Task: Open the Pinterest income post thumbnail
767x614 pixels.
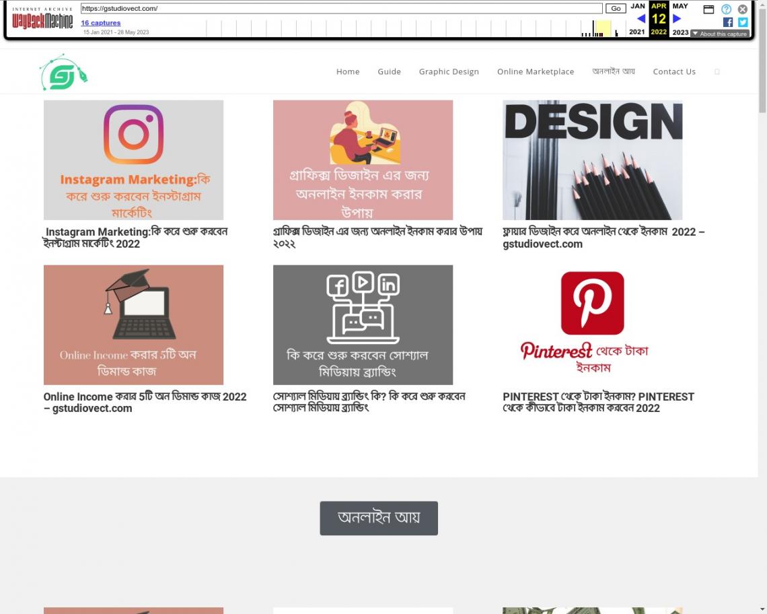Action: tap(592, 325)
